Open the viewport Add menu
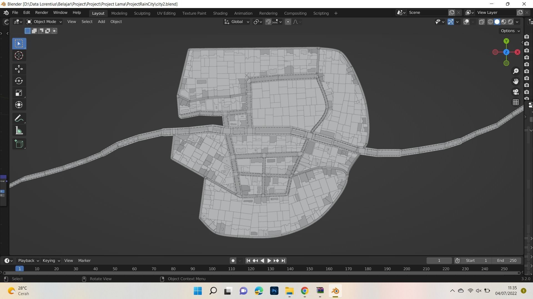The image size is (533, 299). (101, 22)
